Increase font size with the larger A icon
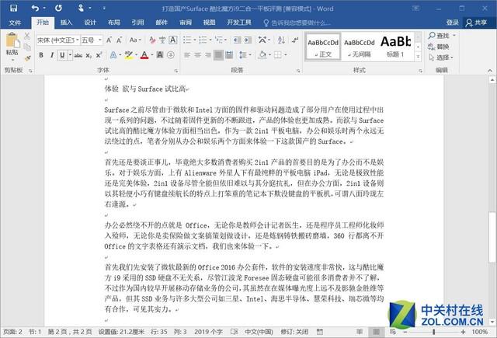Viewport: 497px width, 338px height. pos(109,40)
